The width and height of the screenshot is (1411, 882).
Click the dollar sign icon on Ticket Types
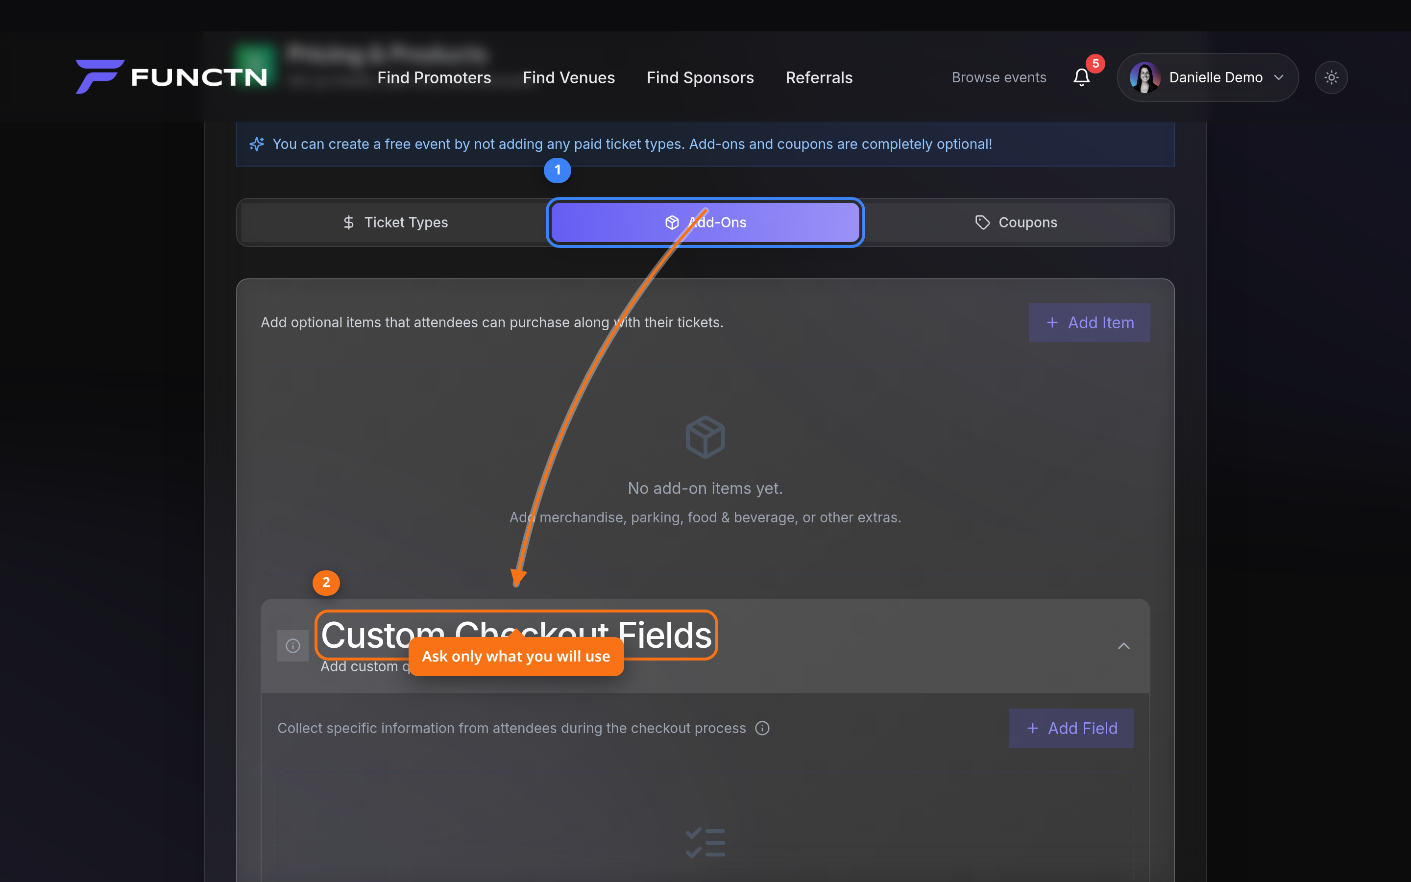[x=349, y=222]
